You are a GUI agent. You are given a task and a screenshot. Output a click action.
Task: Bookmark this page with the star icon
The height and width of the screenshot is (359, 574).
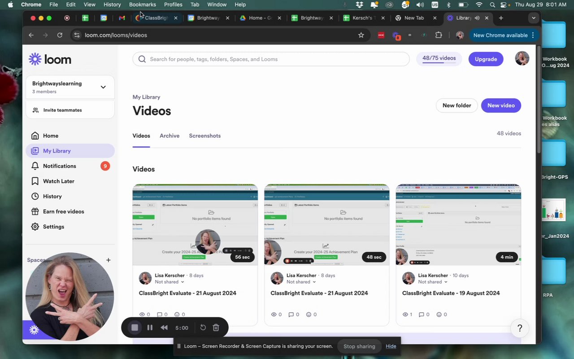(361, 35)
